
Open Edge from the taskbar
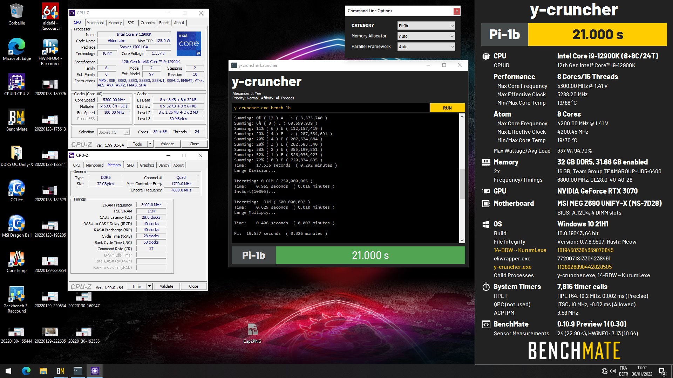pyautogui.click(x=26, y=371)
